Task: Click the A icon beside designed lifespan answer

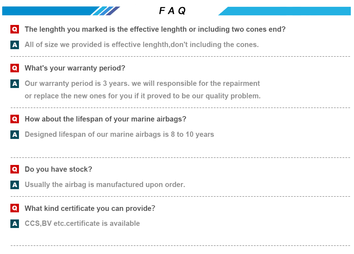Action: (x=14, y=135)
